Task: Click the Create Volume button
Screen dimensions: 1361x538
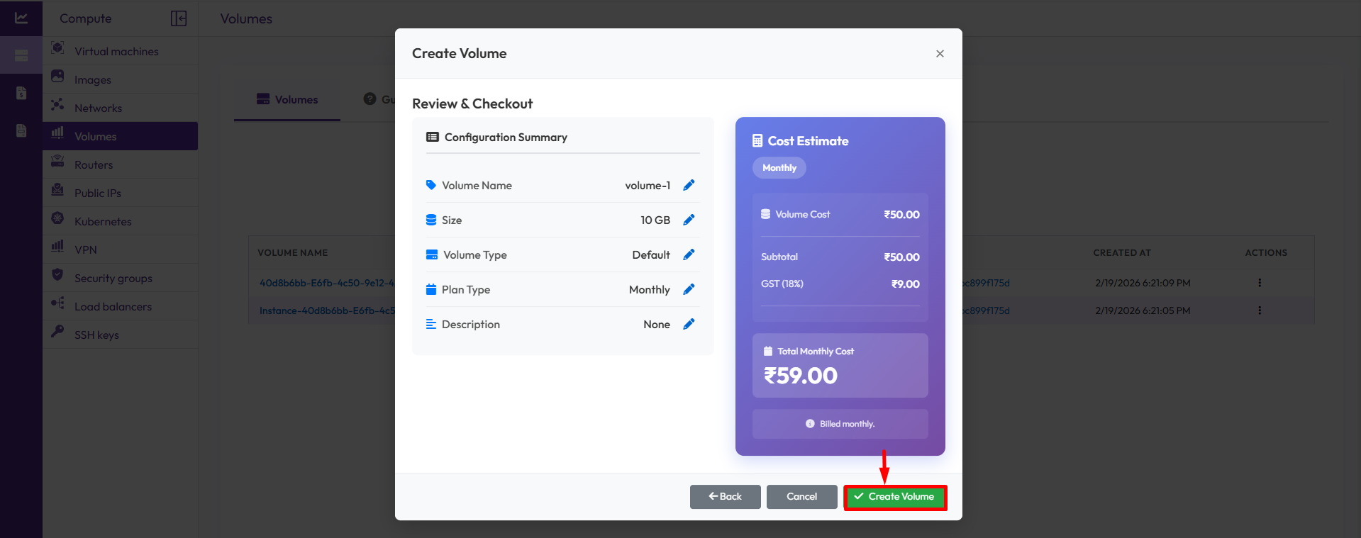Action: pos(895,497)
